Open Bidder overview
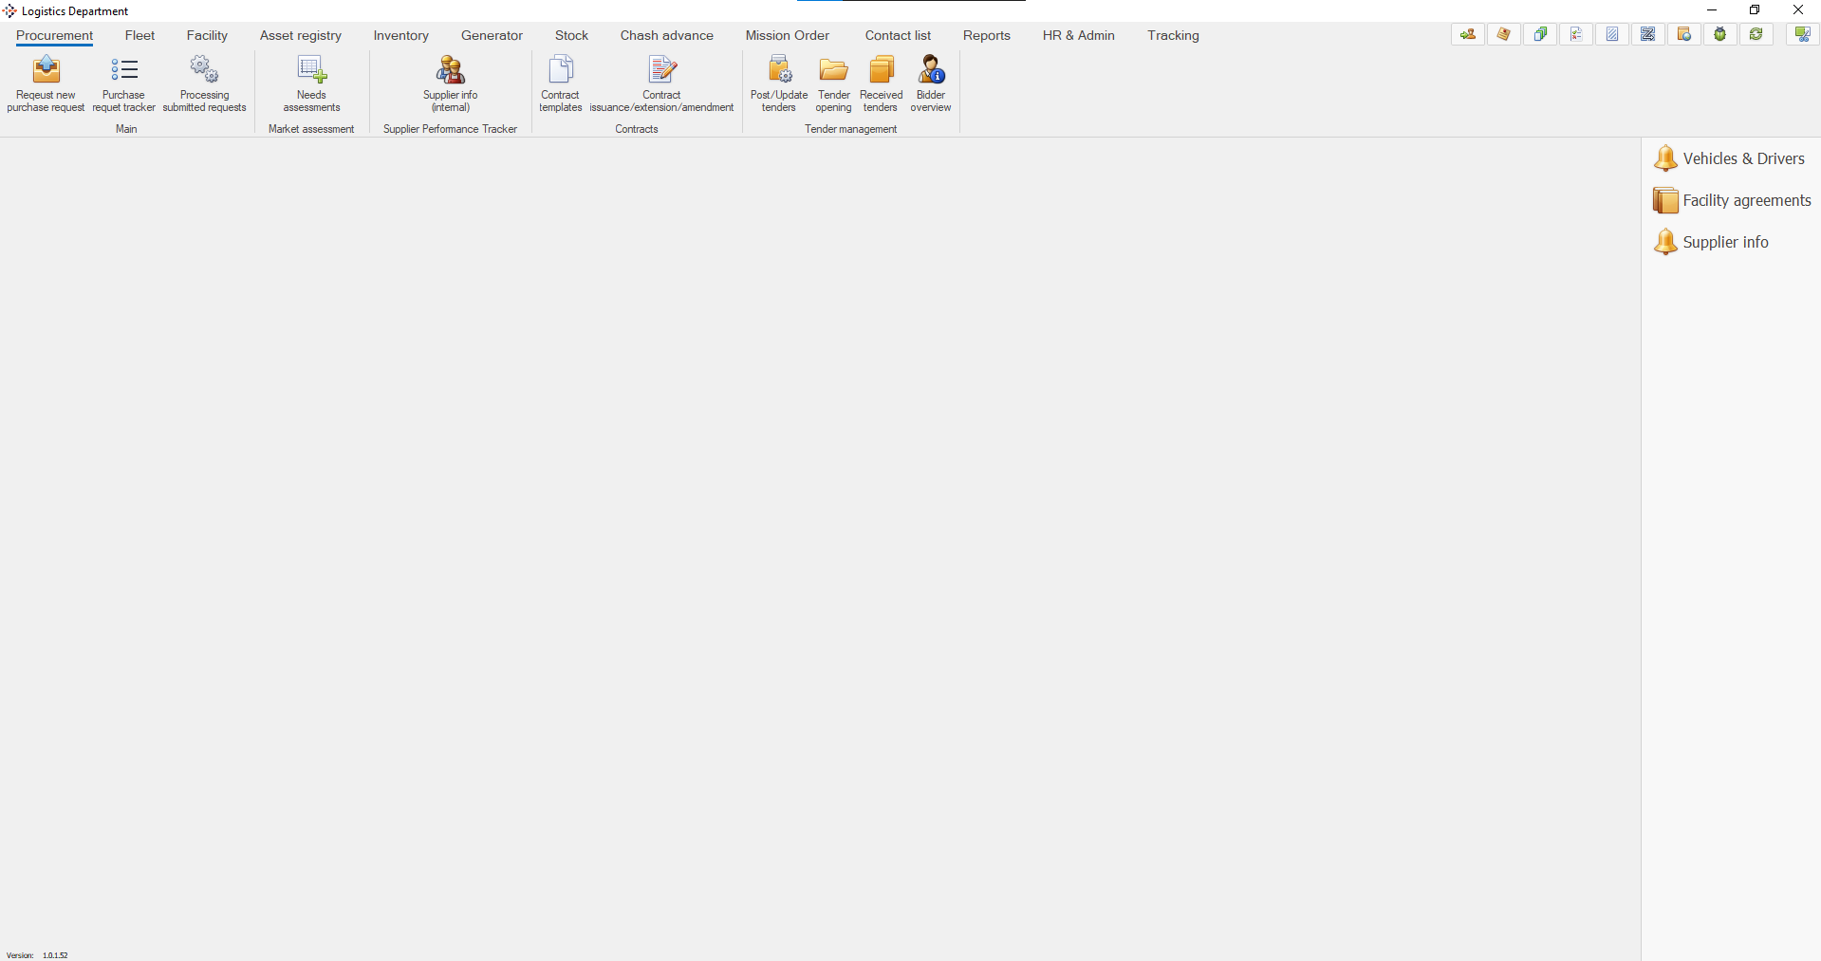The width and height of the screenshot is (1821, 961). pyautogui.click(x=931, y=71)
